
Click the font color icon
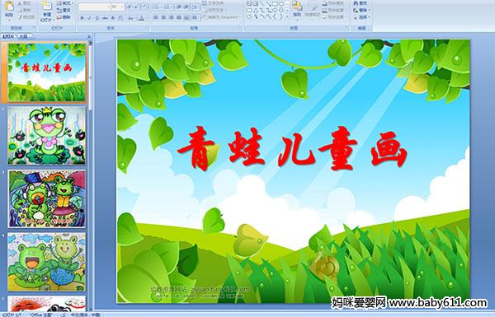(141, 18)
